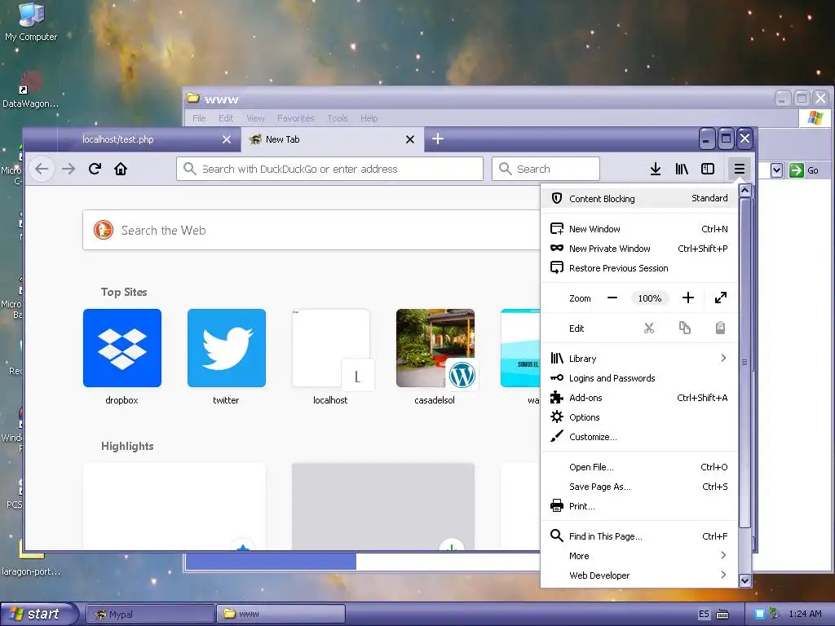The image size is (835, 626).
Task: Open the Library toolbar icon
Action: [x=682, y=170]
